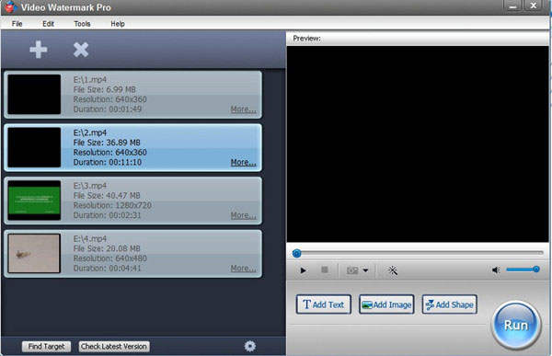This screenshot has height=356, width=552.
Task: Click the magic wand effects icon
Action: coord(393,270)
